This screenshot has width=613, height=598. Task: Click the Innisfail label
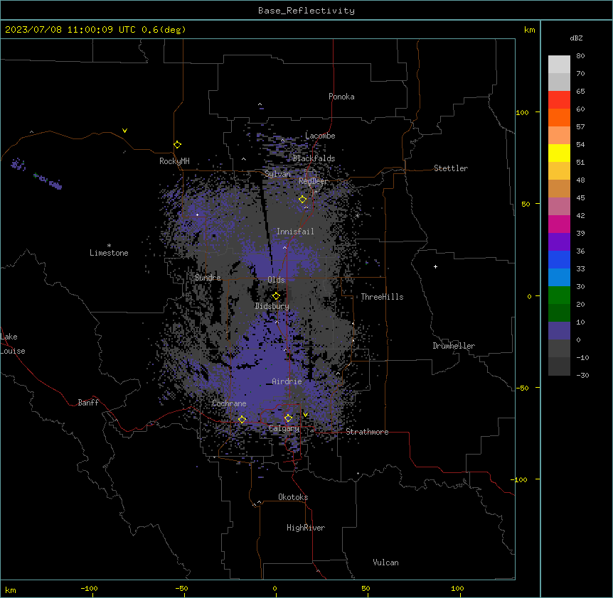coord(295,232)
